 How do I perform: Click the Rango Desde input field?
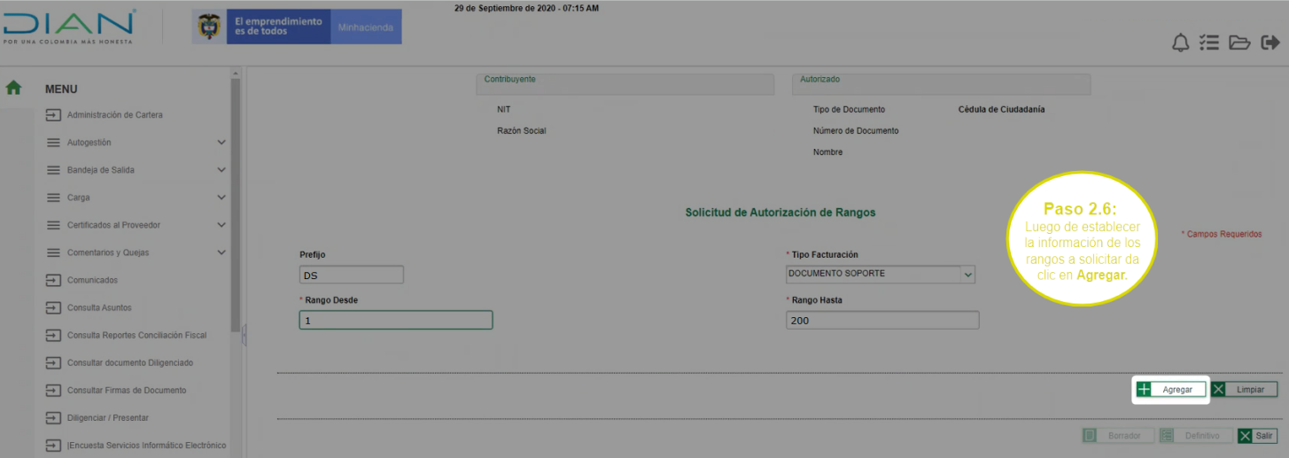395,321
